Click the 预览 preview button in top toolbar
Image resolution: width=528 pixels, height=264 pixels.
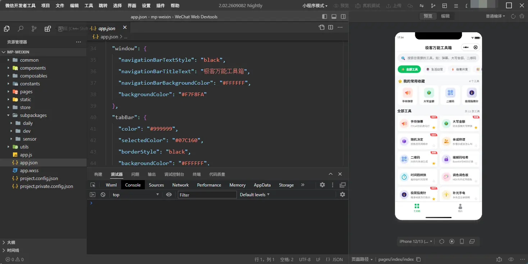point(341,6)
